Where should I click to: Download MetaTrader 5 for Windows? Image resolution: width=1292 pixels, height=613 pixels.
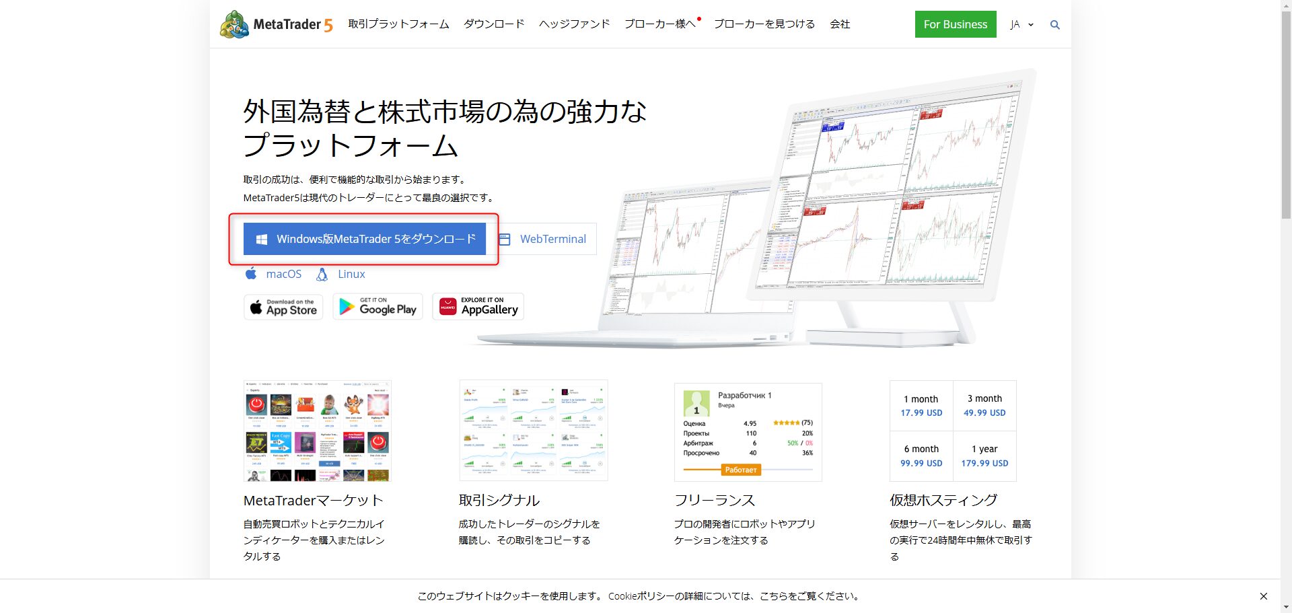[365, 239]
